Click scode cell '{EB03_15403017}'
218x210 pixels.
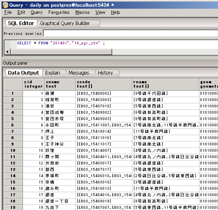(x=104, y=163)
